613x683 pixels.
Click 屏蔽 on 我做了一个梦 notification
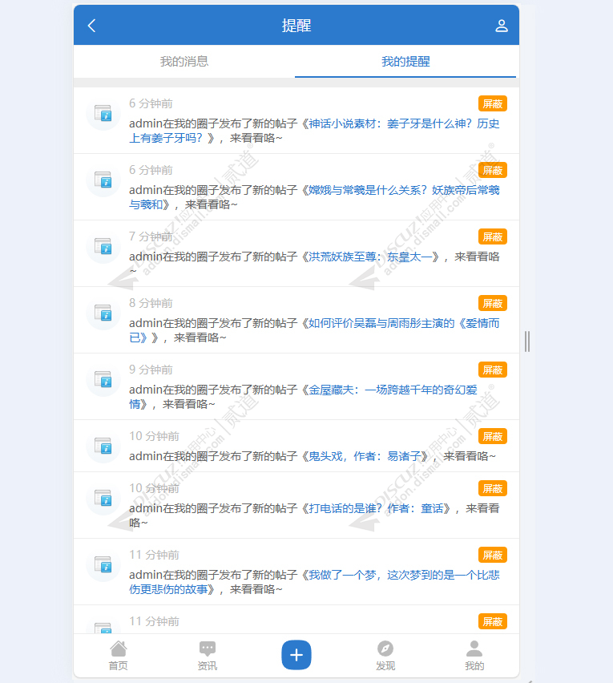492,556
